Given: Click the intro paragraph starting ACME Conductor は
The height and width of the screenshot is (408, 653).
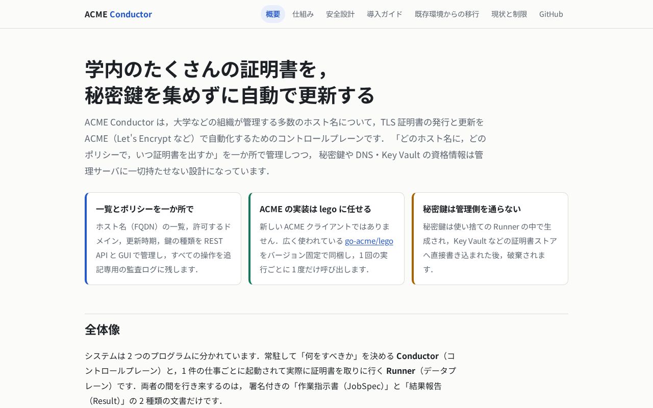Looking at the screenshot, I should (x=286, y=146).
